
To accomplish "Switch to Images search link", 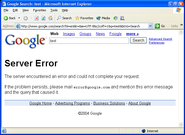I will coord(69,34).
